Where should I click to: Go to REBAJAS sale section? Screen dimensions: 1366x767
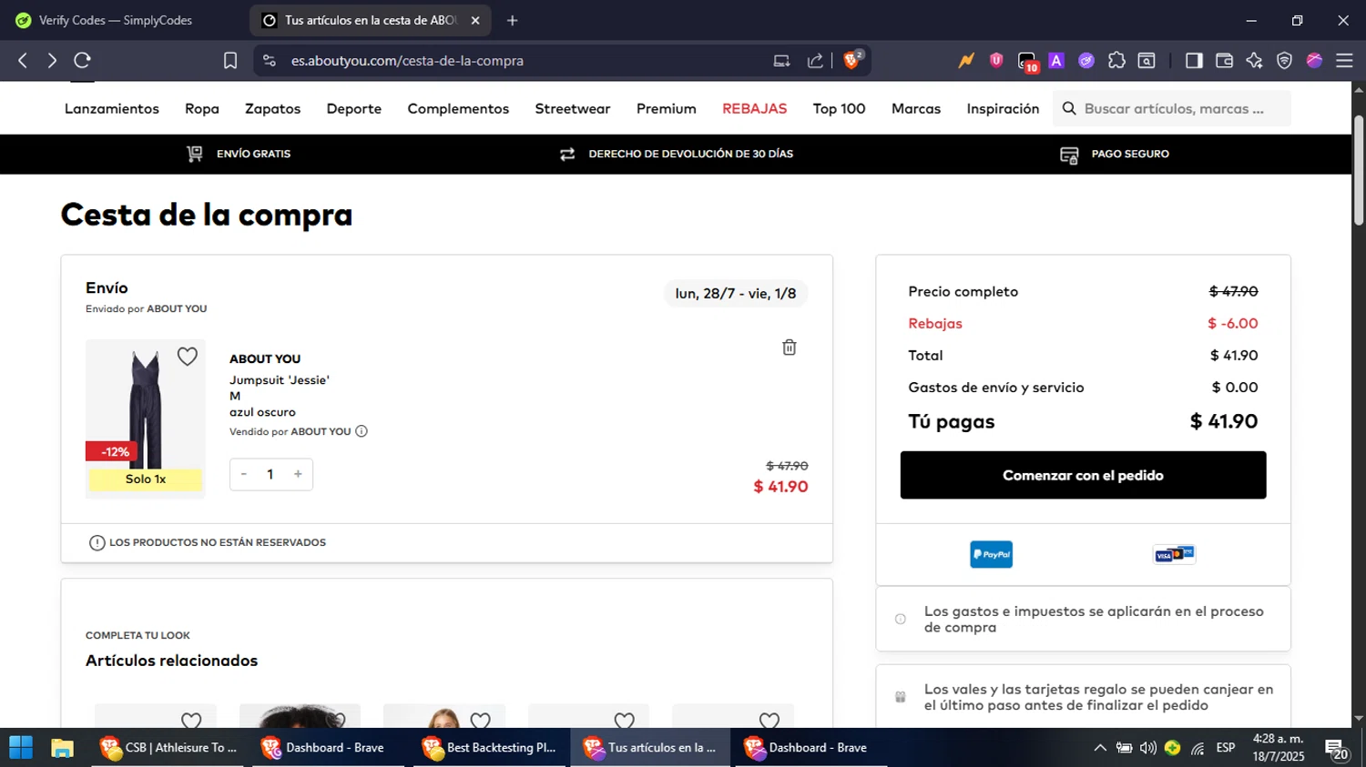tap(755, 108)
